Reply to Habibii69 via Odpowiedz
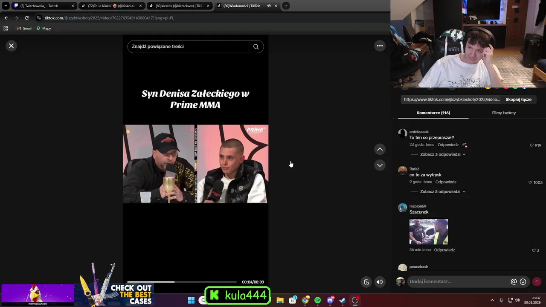This screenshot has height=307, width=546. (444, 250)
